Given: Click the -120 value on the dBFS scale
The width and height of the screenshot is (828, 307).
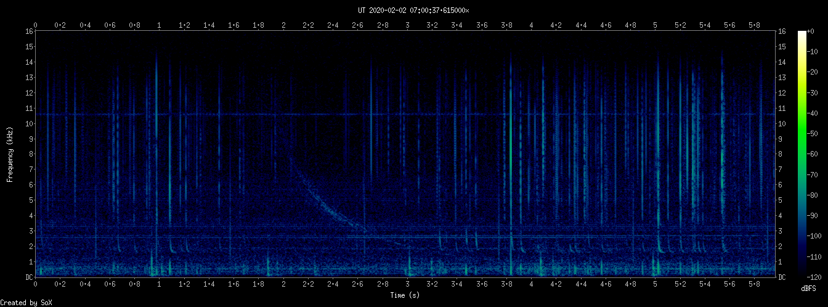Looking at the screenshot, I should tap(816, 277).
